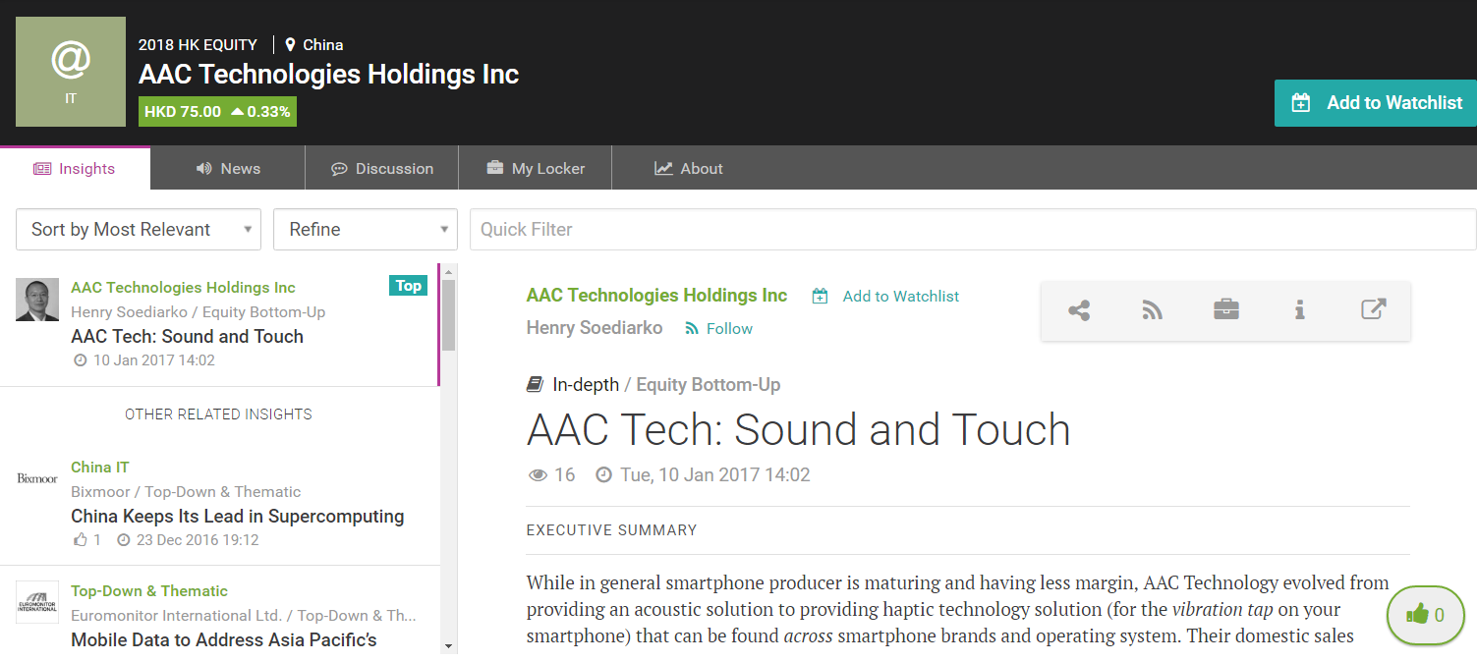Screen dimensions: 1477x662
Task: Switch to the News tab
Action: pyautogui.click(x=228, y=169)
